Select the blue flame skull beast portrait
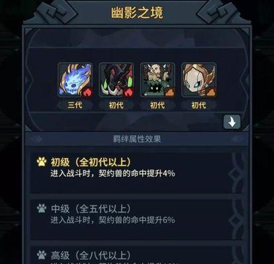 click(75, 80)
